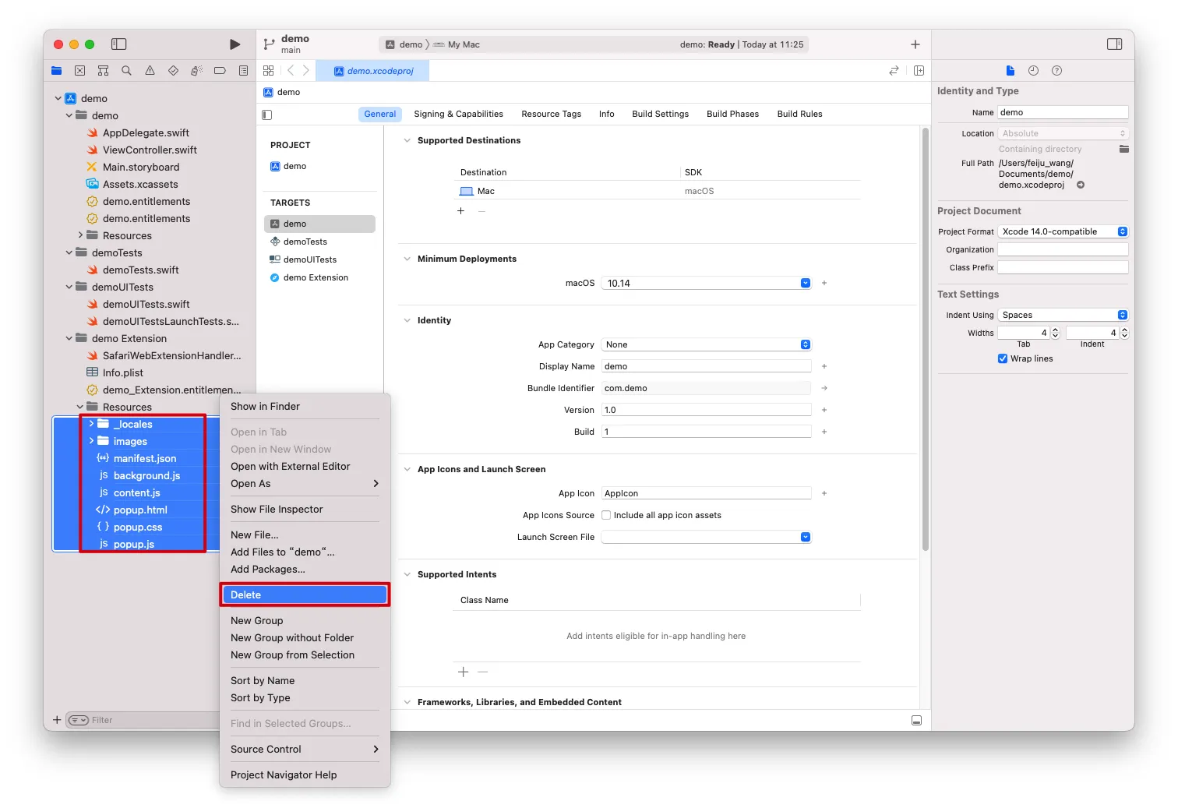1178x808 pixels.
Task: Open the Breakpoint navigator
Action: click(x=220, y=71)
